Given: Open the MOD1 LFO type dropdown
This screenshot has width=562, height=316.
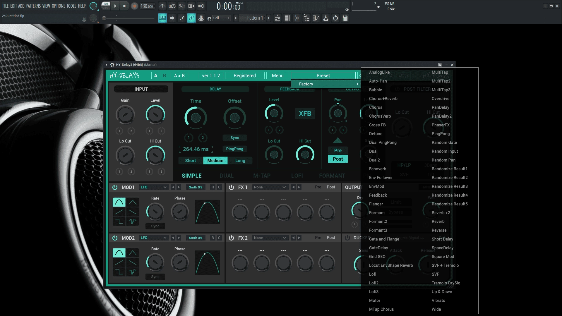Looking at the screenshot, I should click(x=153, y=187).
